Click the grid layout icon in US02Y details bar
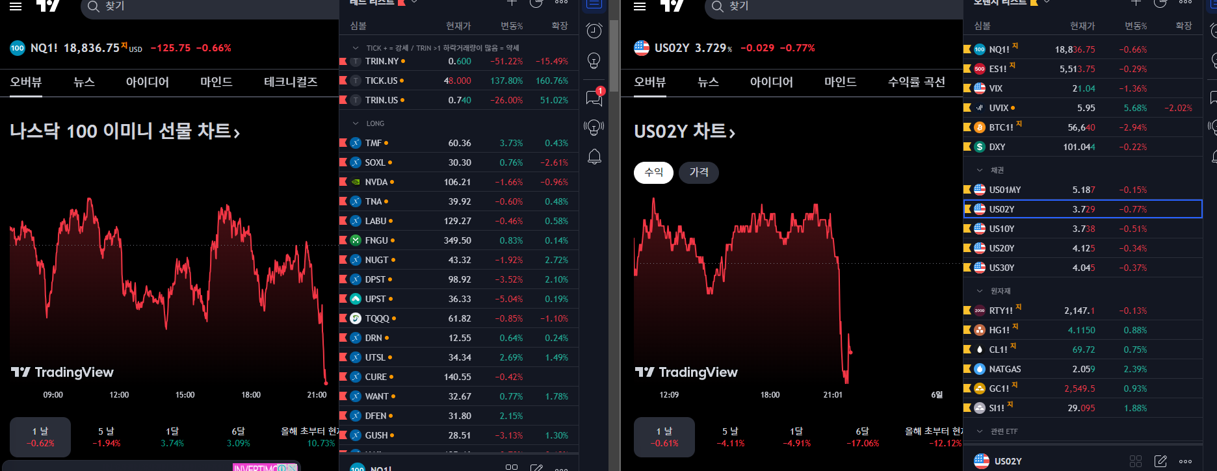The image size is (1217, 471). pos(1136,461)
